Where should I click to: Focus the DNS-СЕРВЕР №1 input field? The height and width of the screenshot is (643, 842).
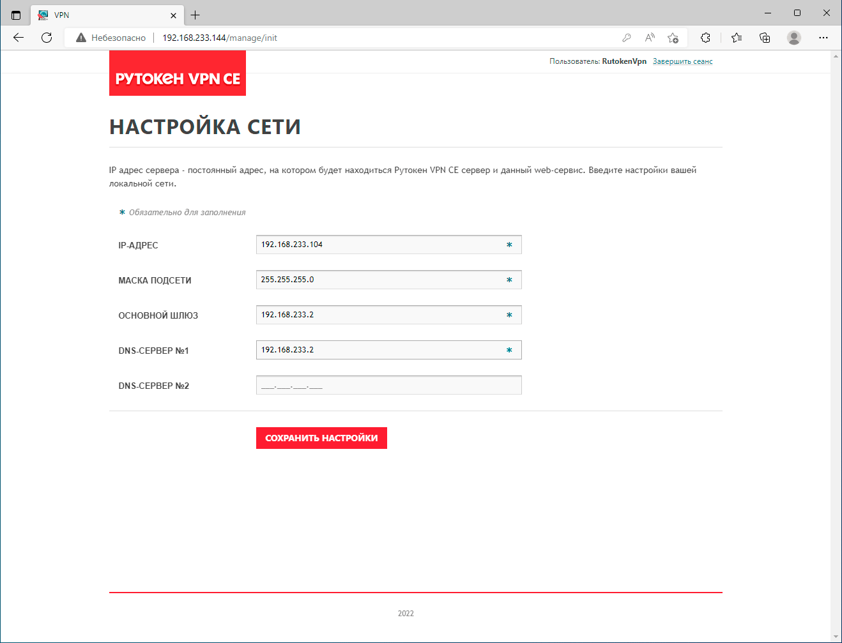pos(389,350)
